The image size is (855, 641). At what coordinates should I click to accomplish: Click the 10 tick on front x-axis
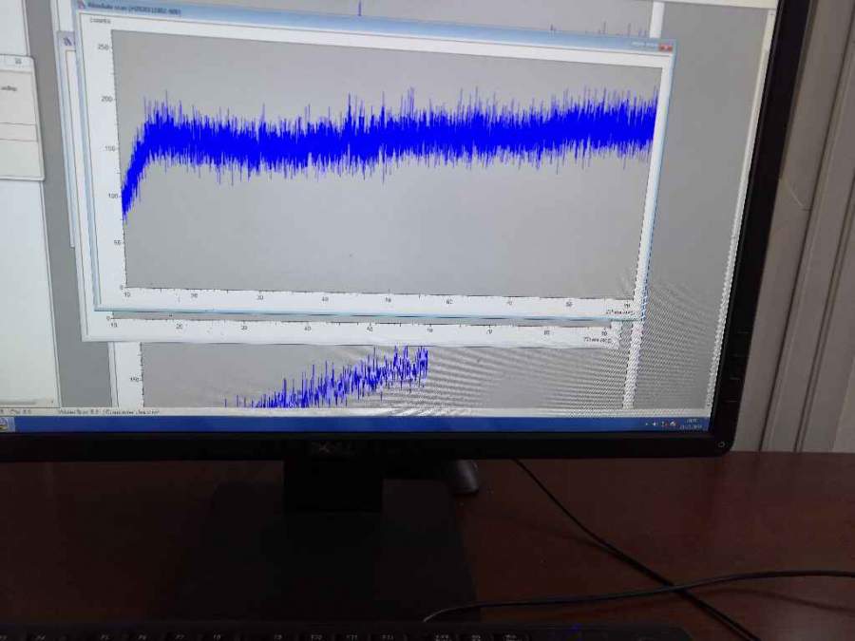tap(127, 294)
